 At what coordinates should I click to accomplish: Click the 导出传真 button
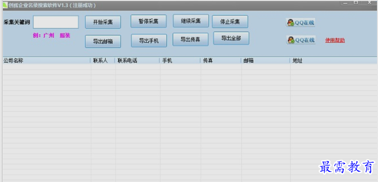[x=190, y=39]
